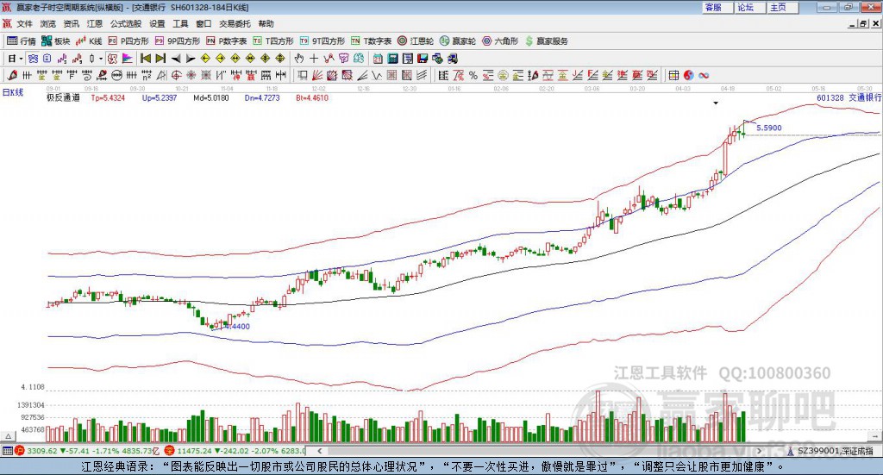
Task: Open the calculator icon
Action: (392, 59)
